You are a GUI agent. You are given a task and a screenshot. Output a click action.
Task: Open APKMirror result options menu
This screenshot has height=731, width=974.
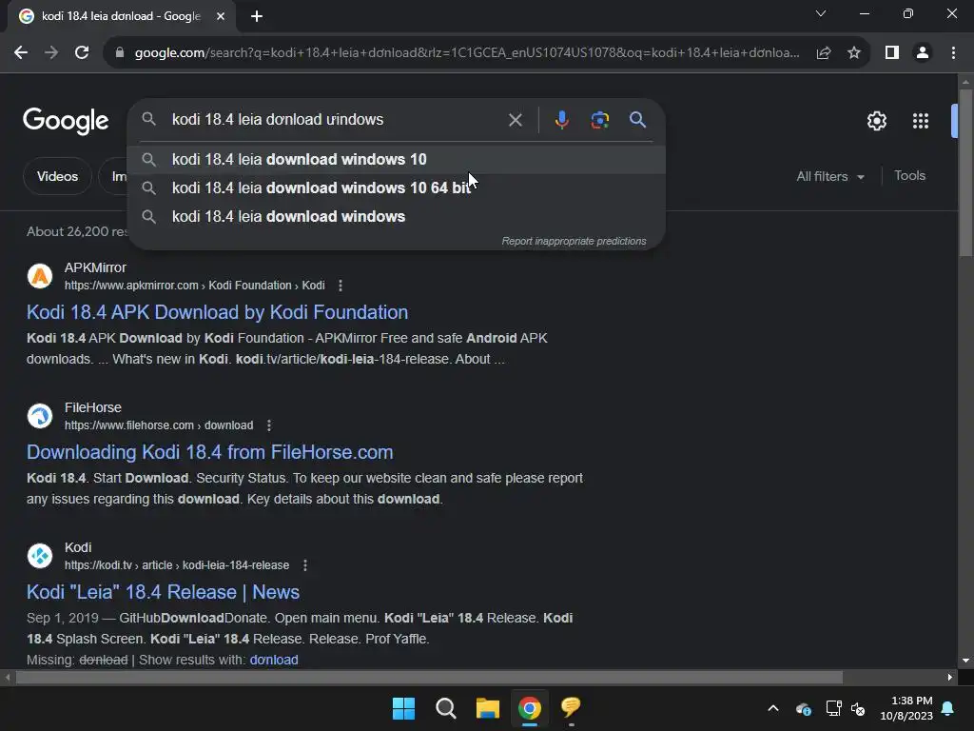click(340, 286)
